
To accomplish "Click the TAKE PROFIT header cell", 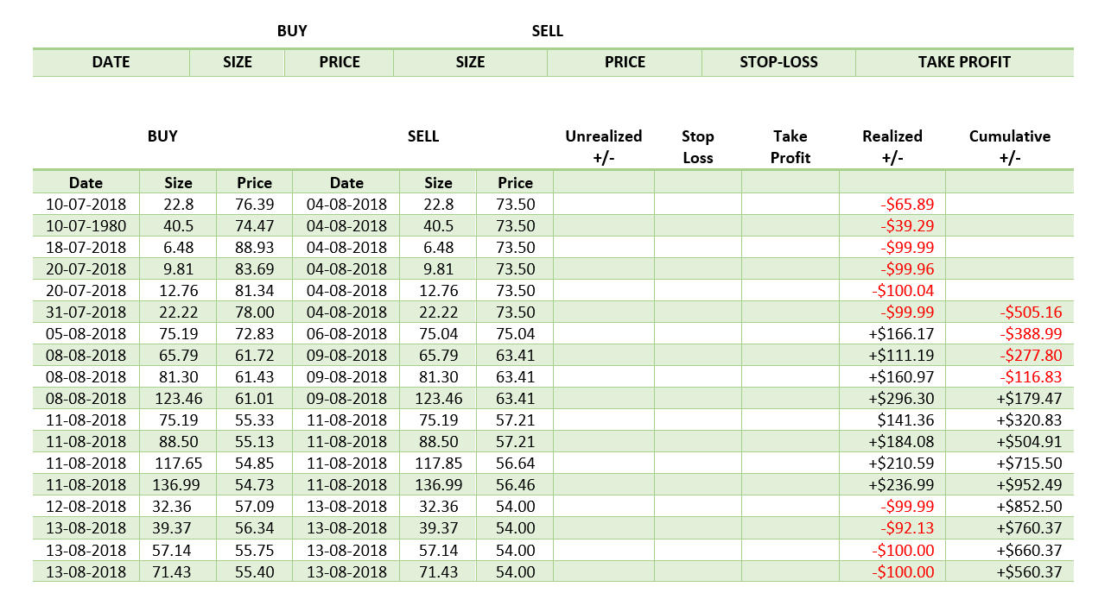I will click(964, 62).
